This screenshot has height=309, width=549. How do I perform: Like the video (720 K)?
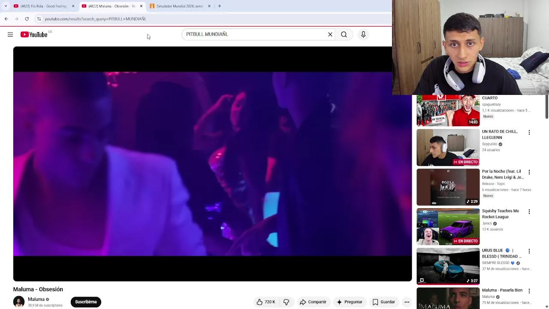[265, 302]
